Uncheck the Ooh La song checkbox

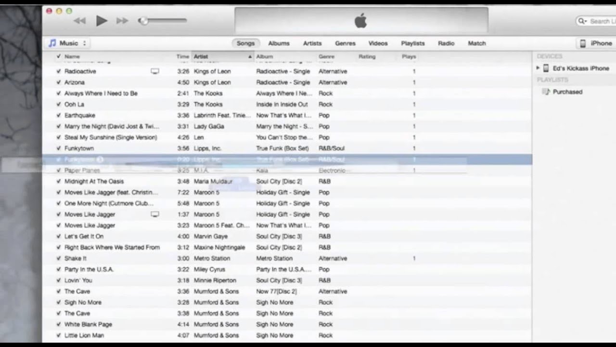click(58, 104)
